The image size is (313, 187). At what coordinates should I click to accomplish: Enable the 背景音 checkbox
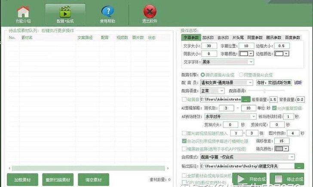(x=184, y=99)
